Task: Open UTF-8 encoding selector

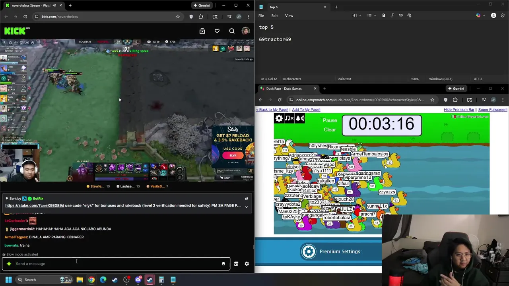Action: pyautogui.click(x=478, y=79)
